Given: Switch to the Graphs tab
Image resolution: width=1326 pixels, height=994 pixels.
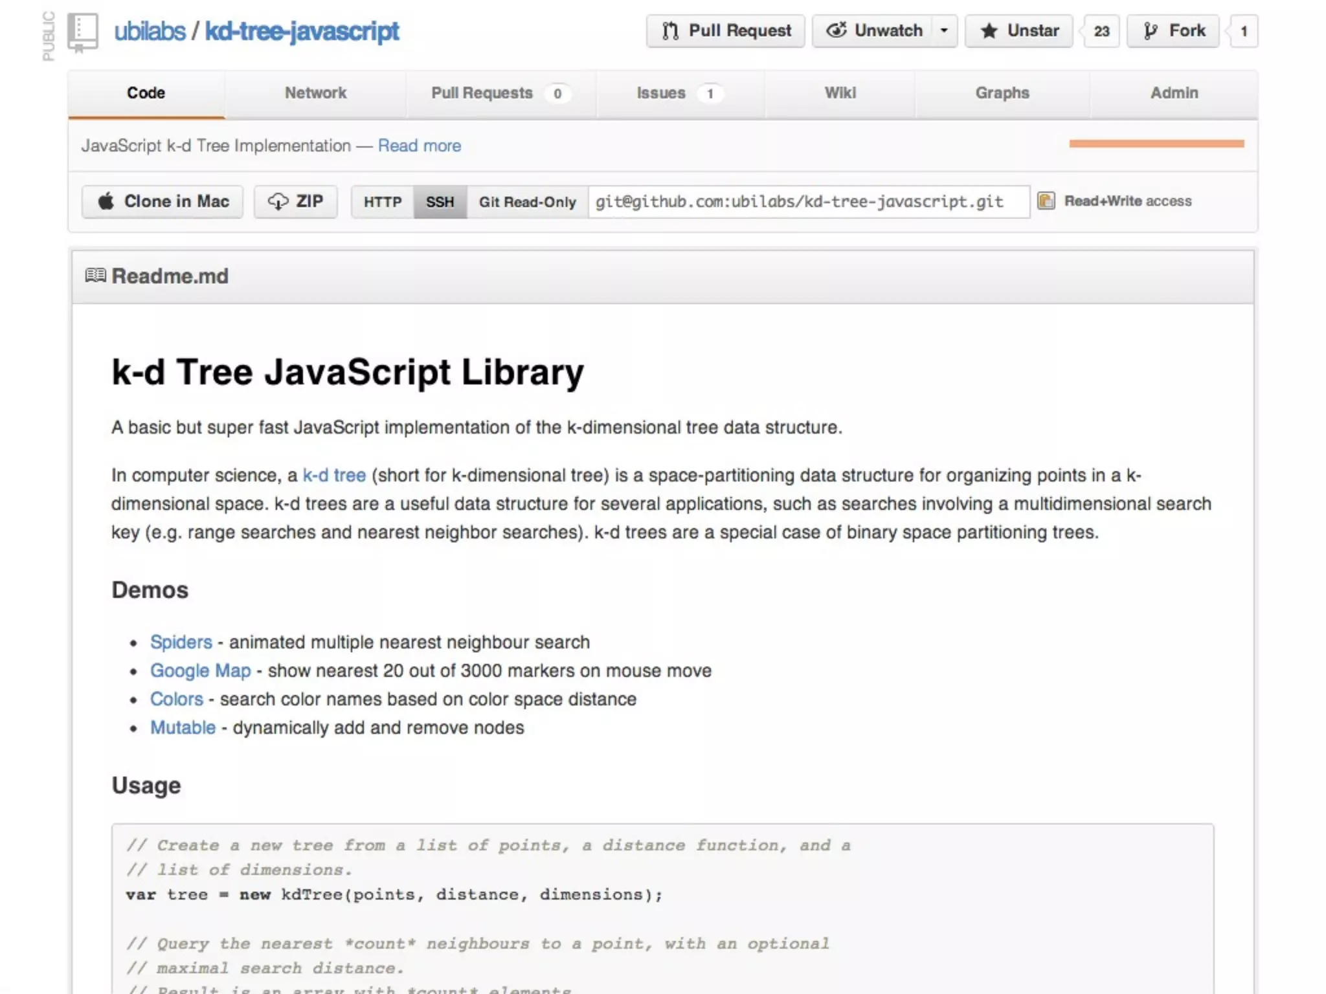Looking at the screenshot, I should point(1002,93).
